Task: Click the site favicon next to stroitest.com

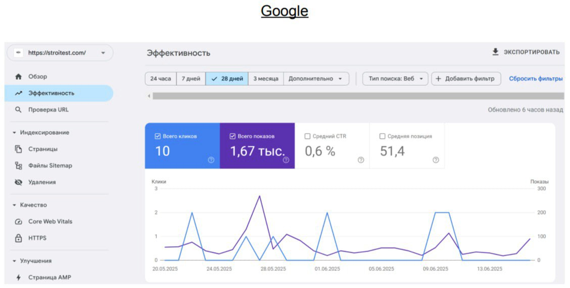Action: click(x=18, y=52)
